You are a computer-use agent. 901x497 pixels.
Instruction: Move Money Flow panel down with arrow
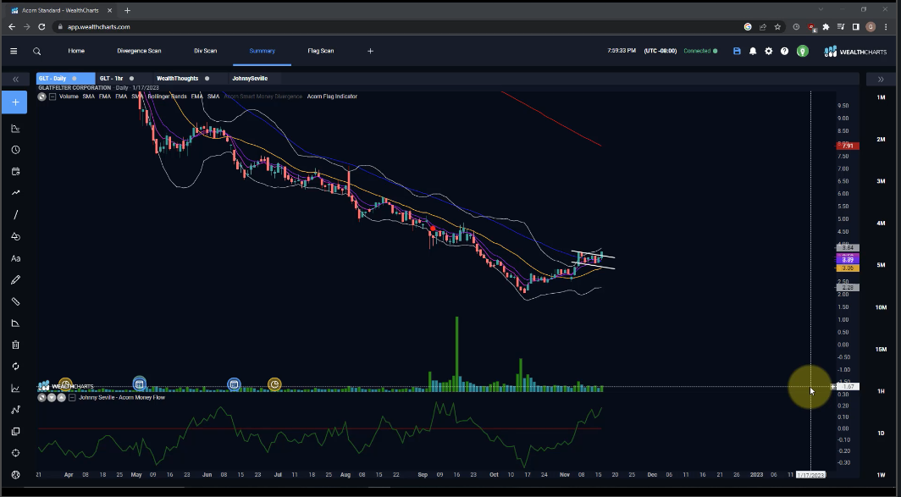(x=51, y=398)
